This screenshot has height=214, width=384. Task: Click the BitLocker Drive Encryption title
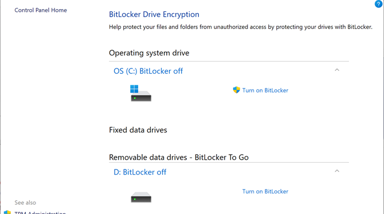pyautogui.click(x=154, y=14)
